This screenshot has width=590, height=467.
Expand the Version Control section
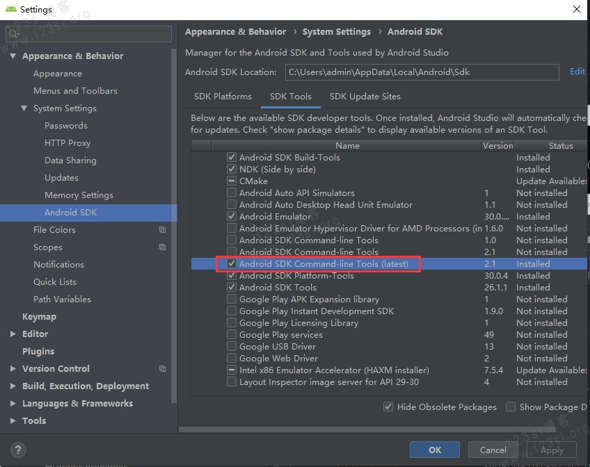[x=13, y=368]
